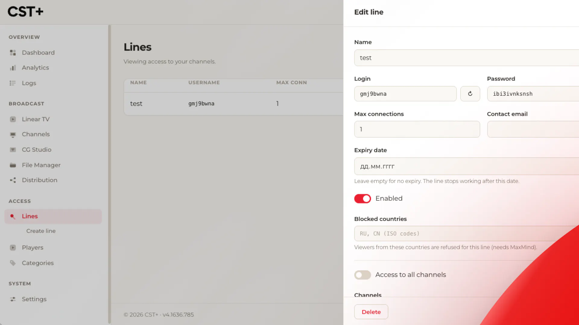579x325 pixels.
Task: Click the MAX CONN column header
Action: click(x=292, y=82)
